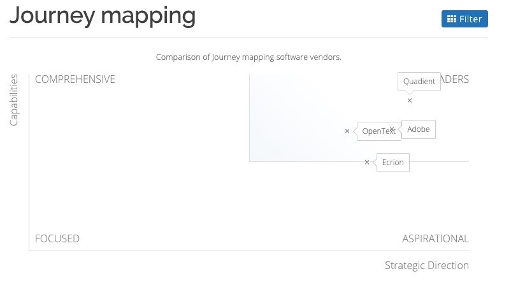511x285 pixels.
Task: Click the Capabilities axis title
Action: (13, 100)
